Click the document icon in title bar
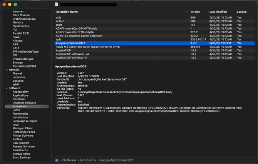258x164 pixels. pyautogui.click(x=57, y=4)
